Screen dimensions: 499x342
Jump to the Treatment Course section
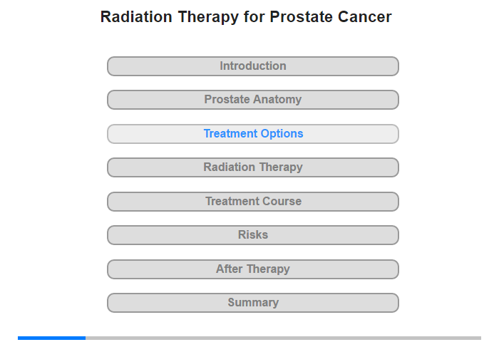click(x=253, y=202)
